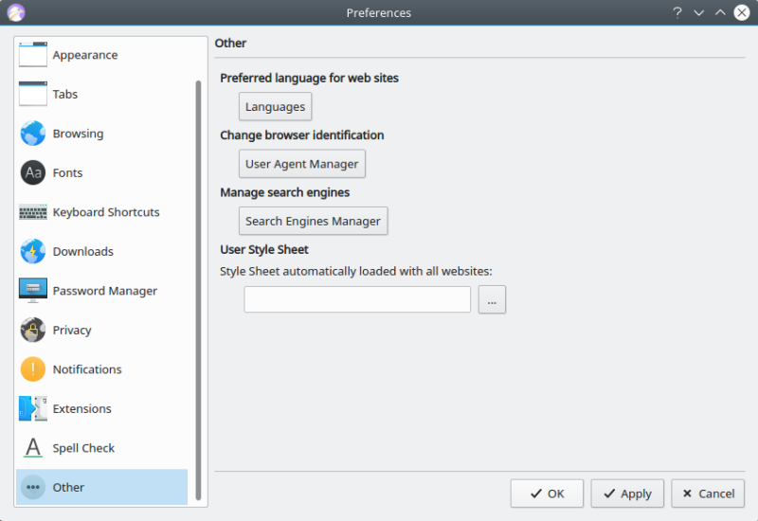Open Fonts section via Aa icon
The image size is (758, 521).
tap(33, 172)
